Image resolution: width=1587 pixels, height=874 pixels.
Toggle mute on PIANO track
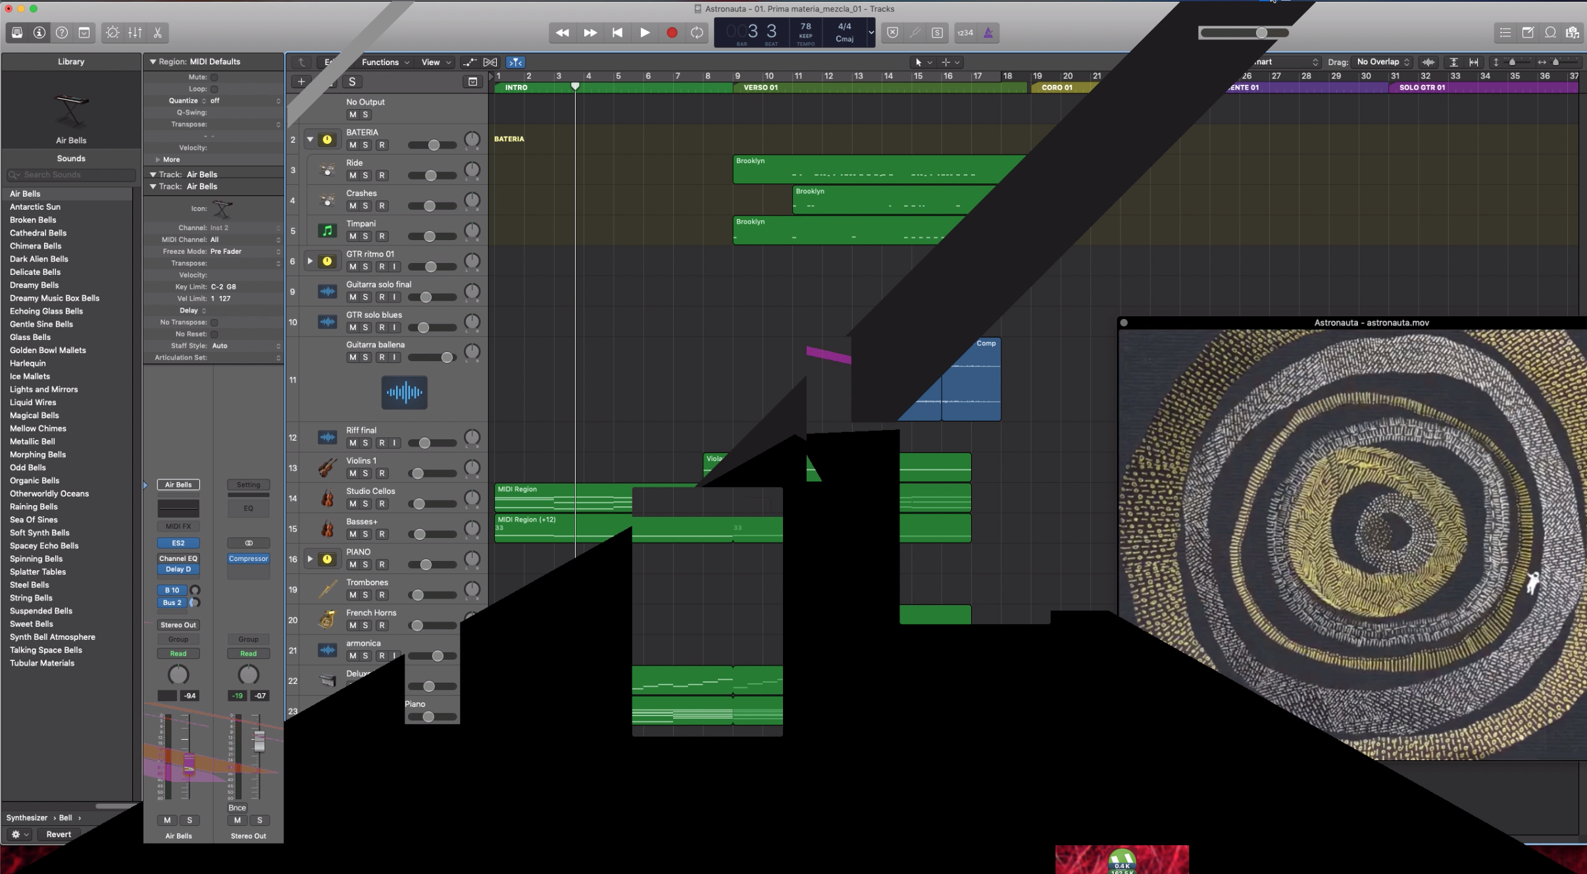click(x=349, y=563)
